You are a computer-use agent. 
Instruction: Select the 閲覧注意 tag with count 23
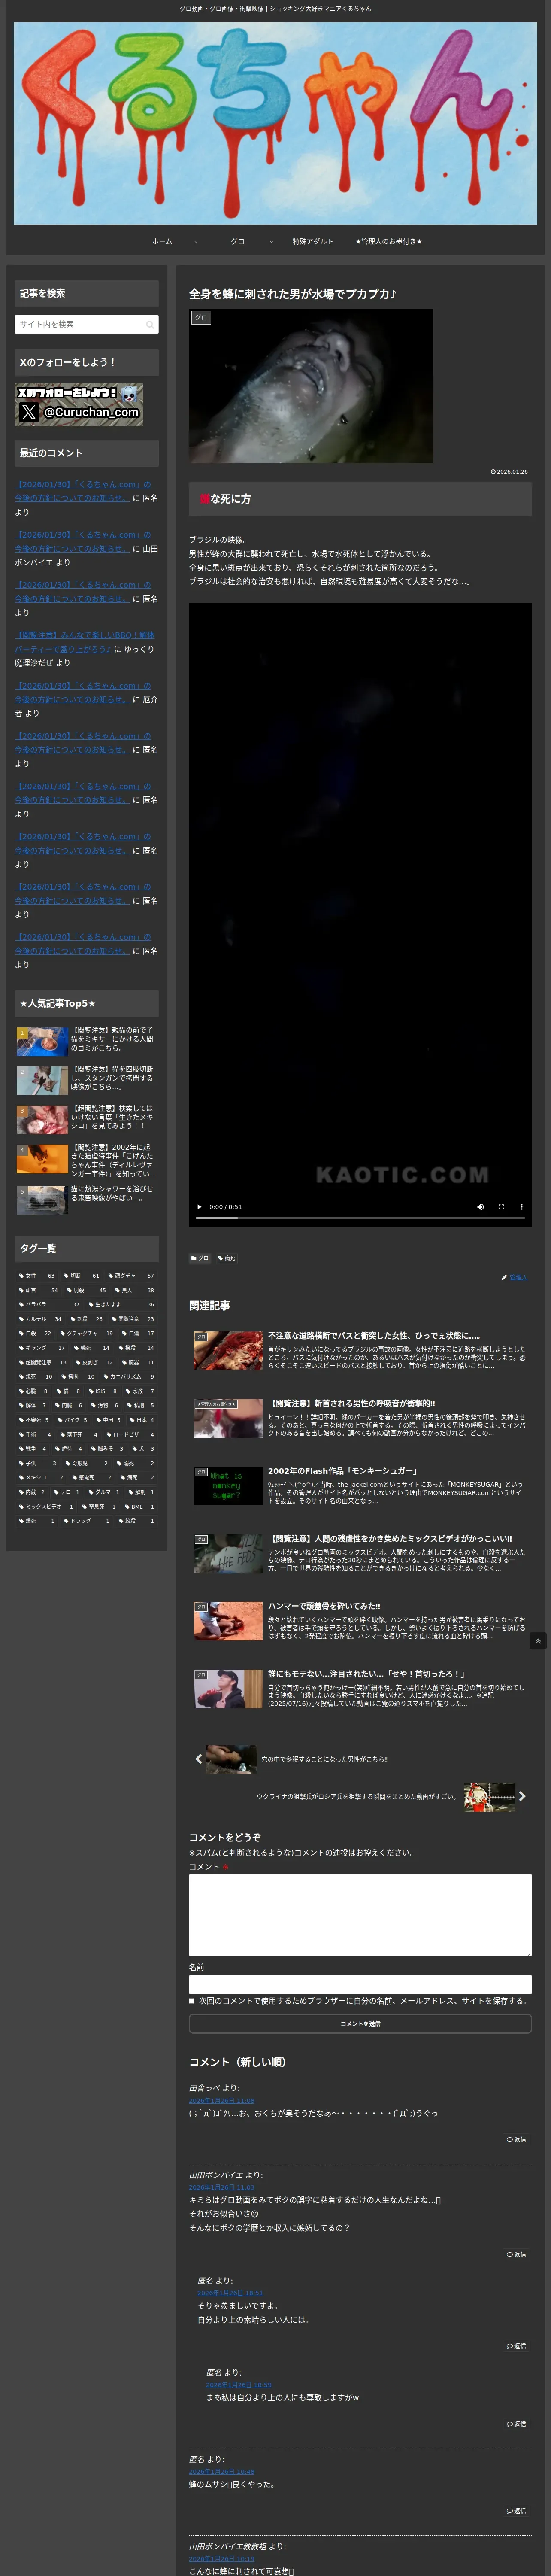(133, 1318)
